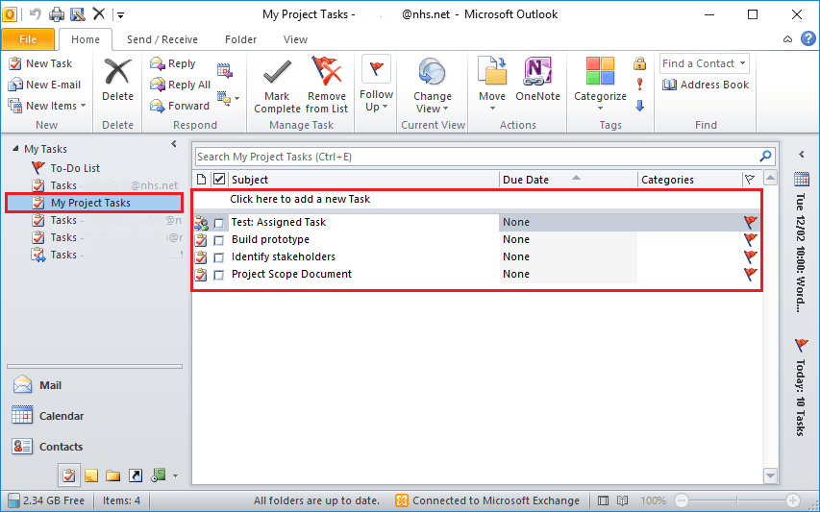820x512 pixels.
Task: Click Reply in Respond group
Action: 173,63
